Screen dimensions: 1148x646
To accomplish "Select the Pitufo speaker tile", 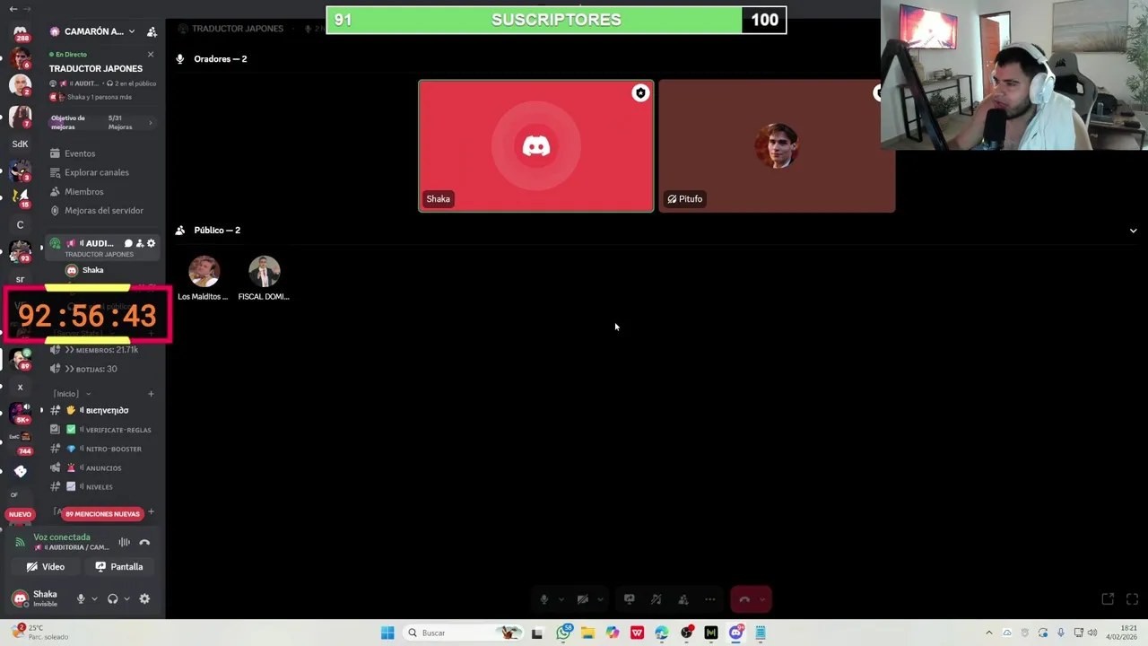I will click(777, 146).
